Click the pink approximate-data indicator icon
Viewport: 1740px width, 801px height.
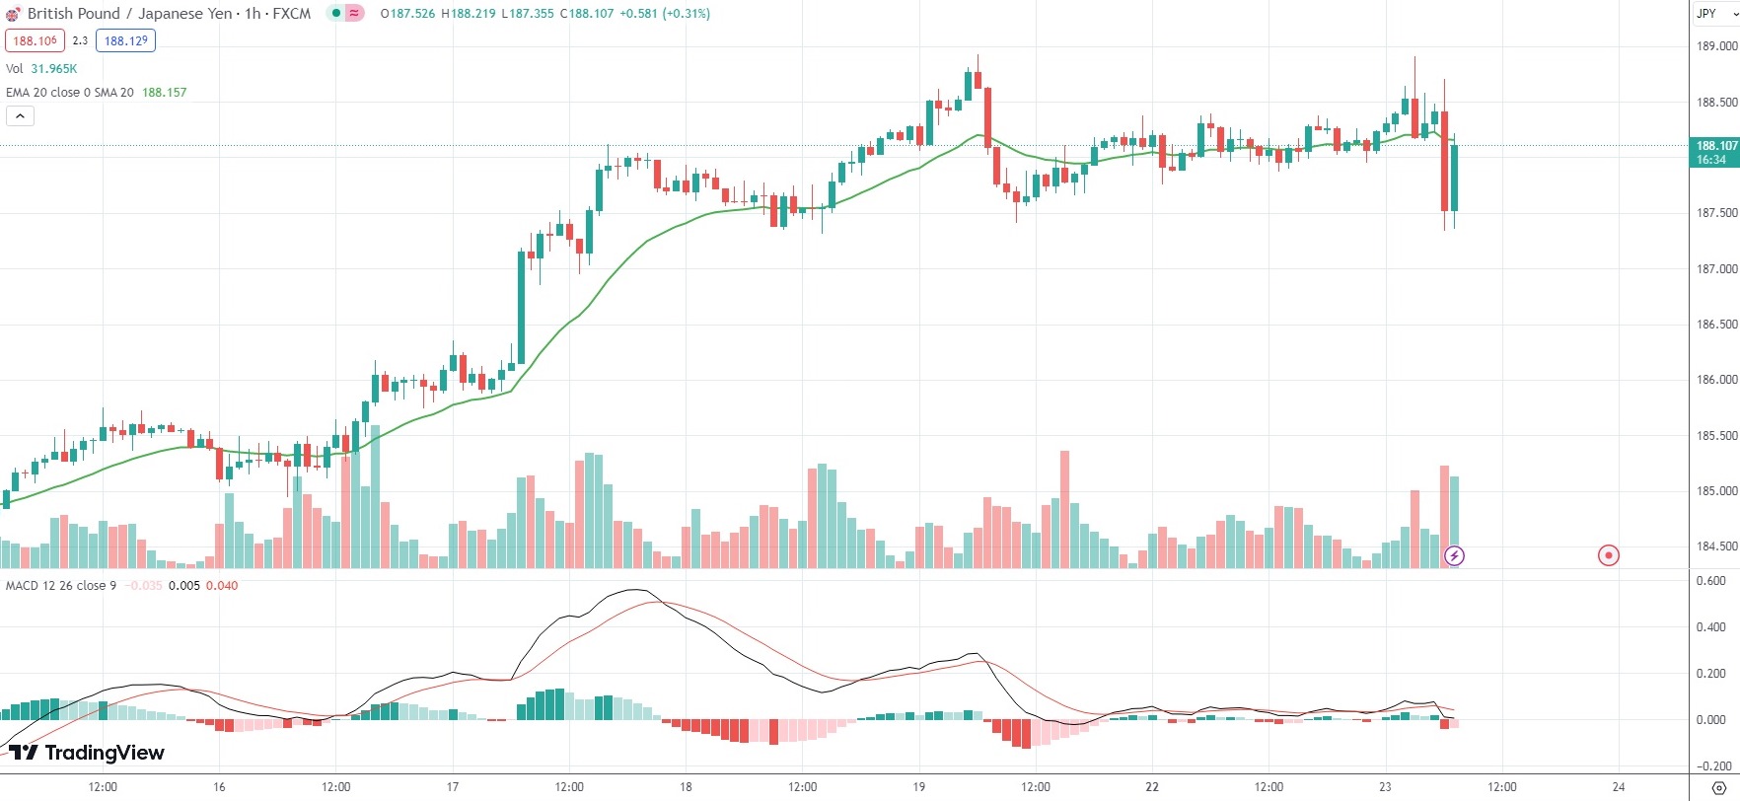354,14
